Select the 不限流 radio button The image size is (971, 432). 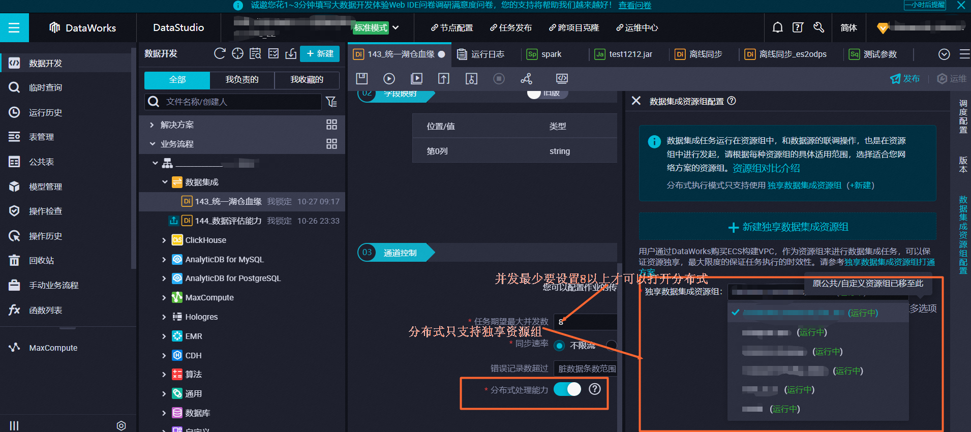tap(559, 346)
